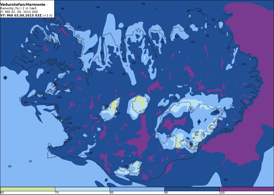Viewport: 274px width, 195px height.
Task: Click the "VT: Mið 02.09.2015 03Z" valid time
Action: (21, 15)
